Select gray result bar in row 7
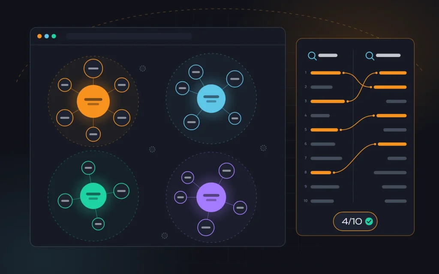The width and height of the screenshot is (439, 274). click(x=326, y=158)
